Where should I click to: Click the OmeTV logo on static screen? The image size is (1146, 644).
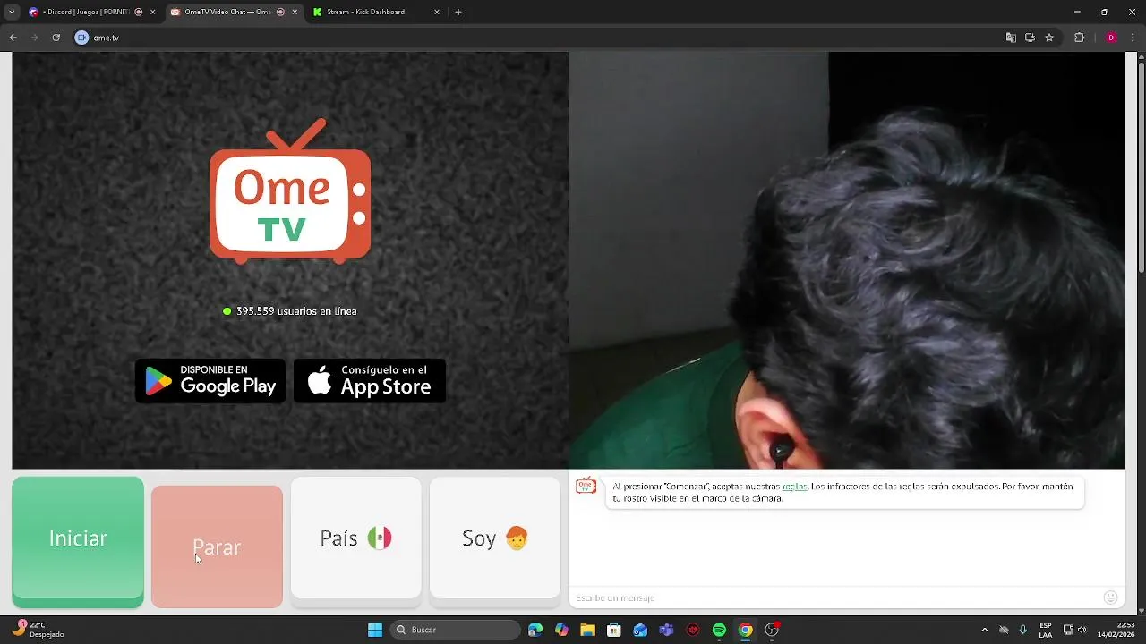[290, 191]
